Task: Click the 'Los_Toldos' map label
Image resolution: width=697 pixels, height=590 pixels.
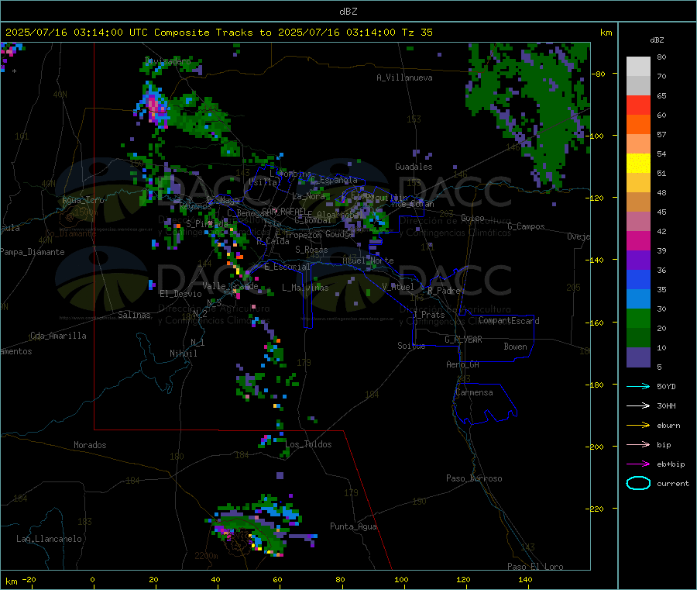Action: pos(308,444)
